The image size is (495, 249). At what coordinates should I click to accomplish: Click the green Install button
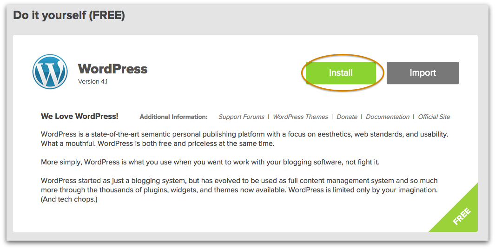tap(341, 73)
